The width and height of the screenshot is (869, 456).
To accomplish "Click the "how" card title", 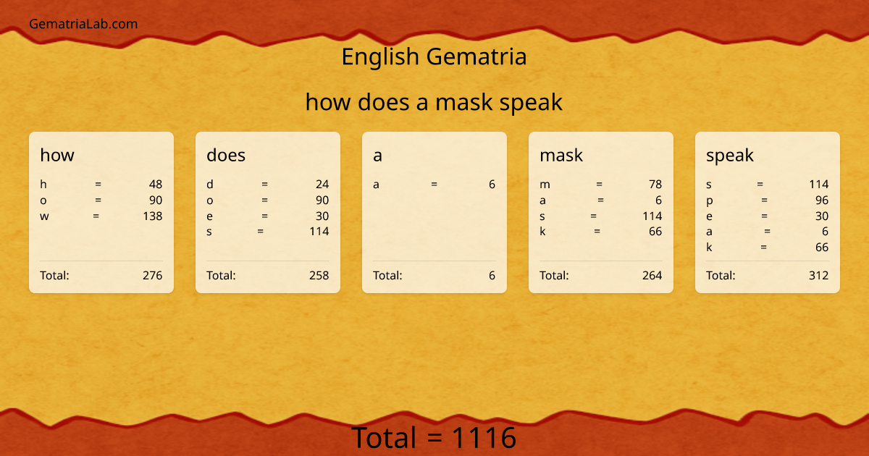I will (57, 155).
